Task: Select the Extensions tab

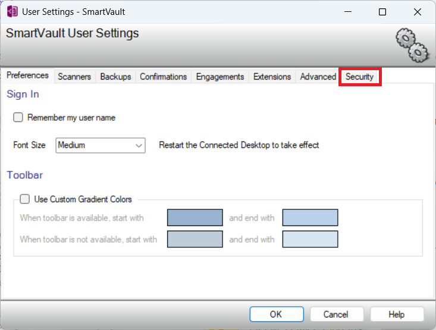Action: pyautogui.click(x=272, y=77)
